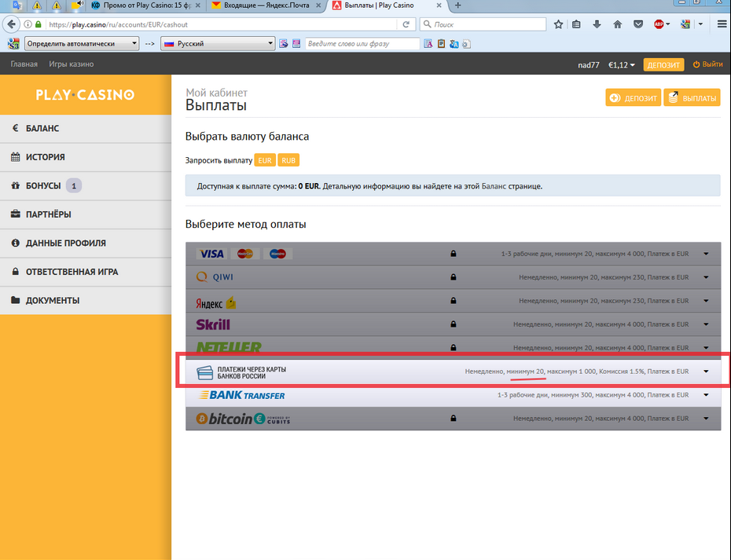Viewport: 731px width, 560px height.
Task: Select RUB payout currency
Action: coord(288,160)
